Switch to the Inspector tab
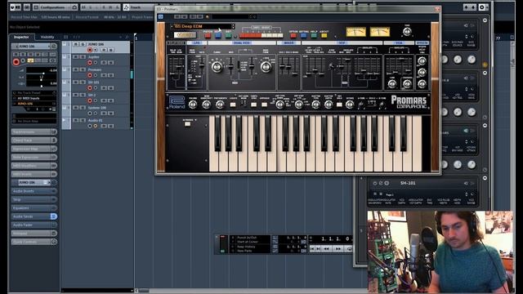Image resolution: width=523 pixels, height=294 pixels. click(21, 37)
